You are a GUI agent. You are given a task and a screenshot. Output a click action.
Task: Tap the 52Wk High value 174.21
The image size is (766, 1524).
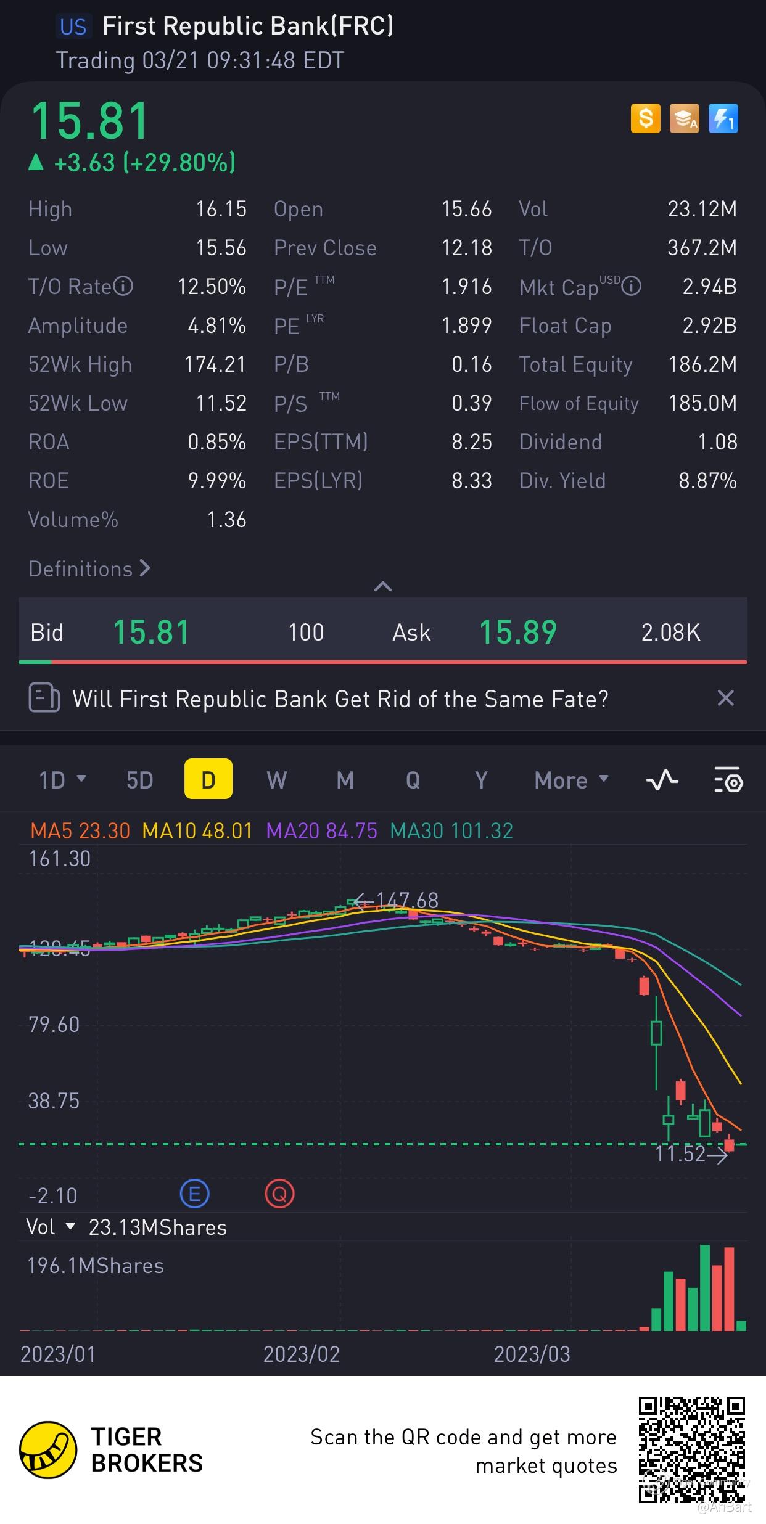[215, 364]
